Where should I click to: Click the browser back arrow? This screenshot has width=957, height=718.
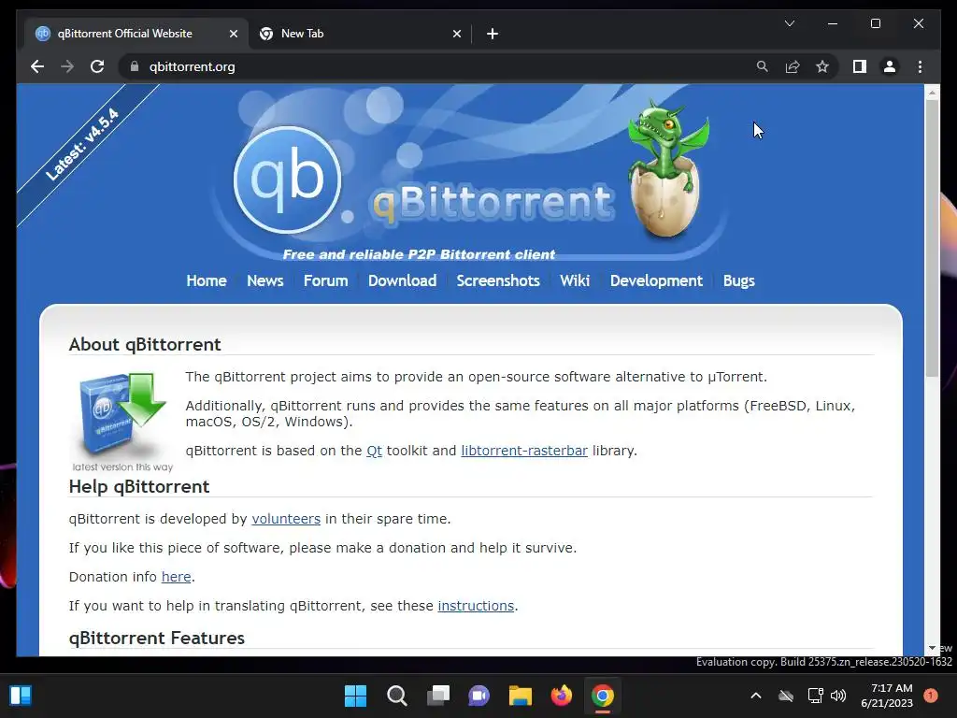coord(37,66)
